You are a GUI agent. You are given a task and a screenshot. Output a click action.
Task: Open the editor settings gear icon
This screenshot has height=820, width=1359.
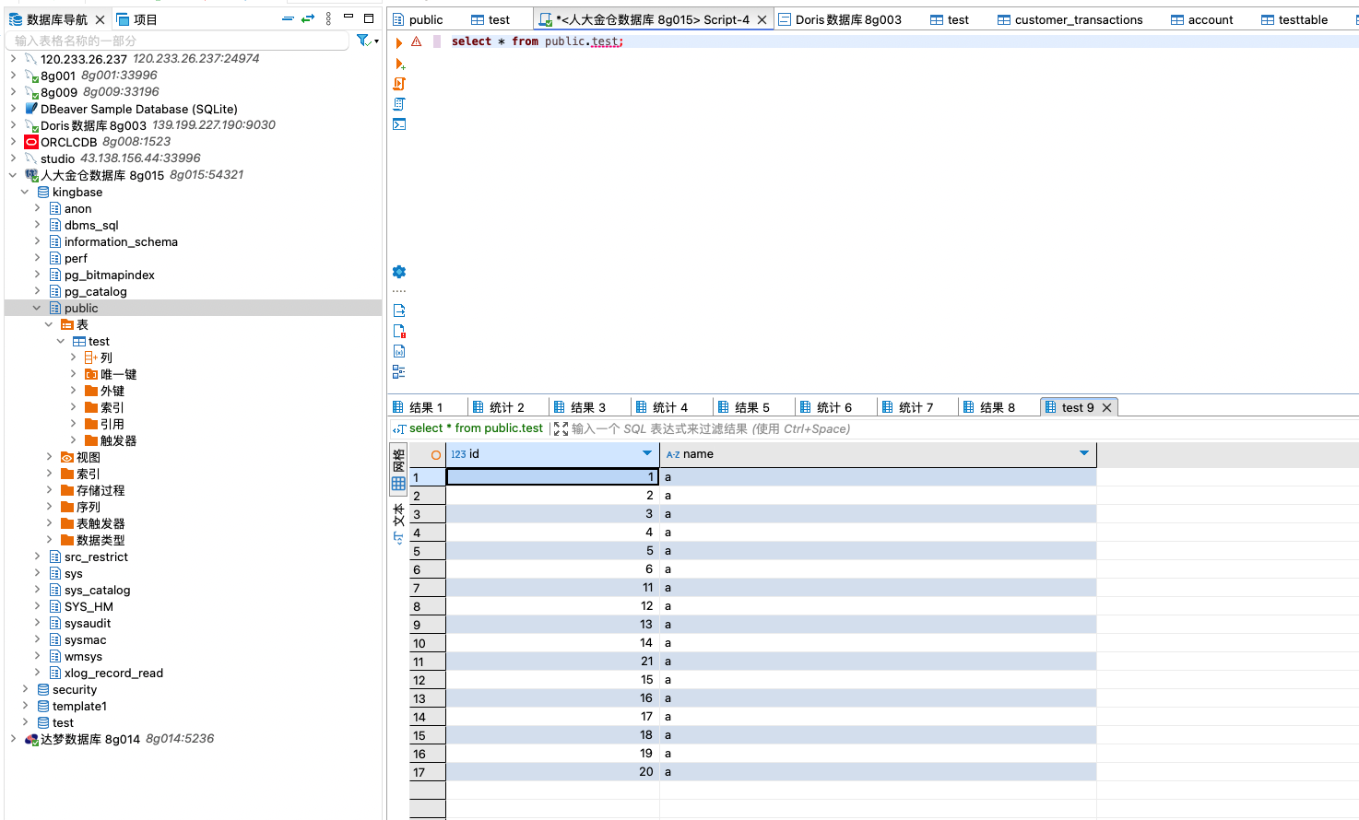[399, 272]
